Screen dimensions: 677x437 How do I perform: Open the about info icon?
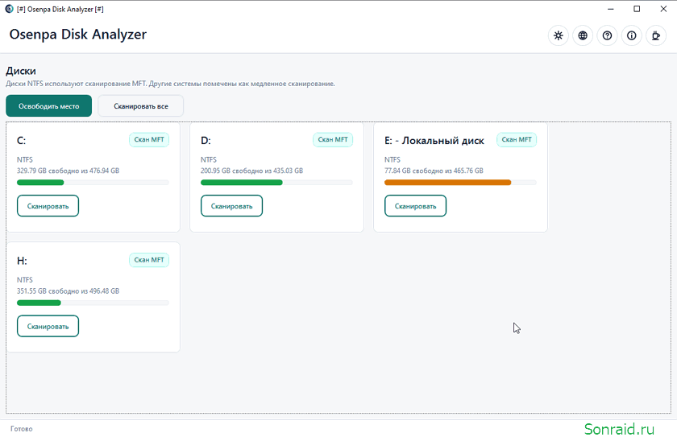coord(632,35)
